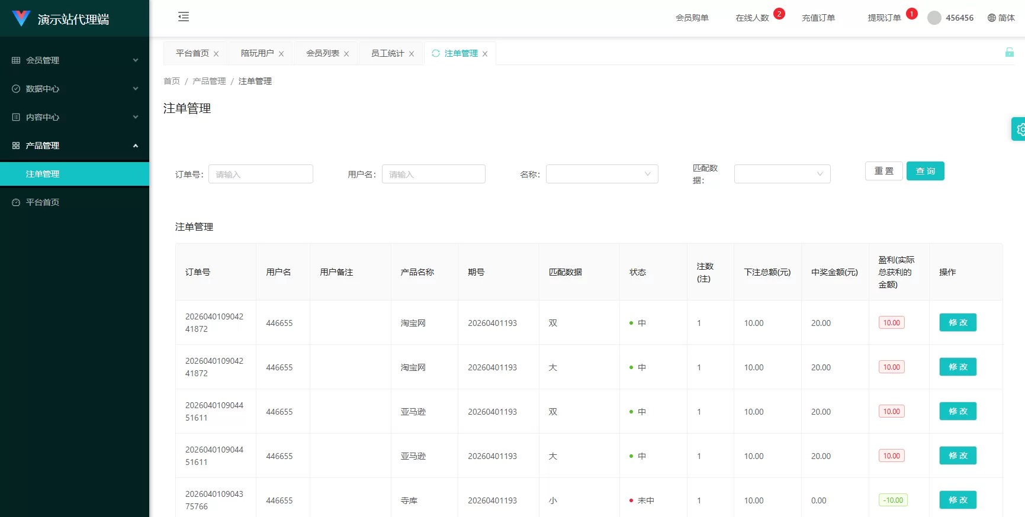Switch to the 会员列表 tab
This screenshot has width=1025, height=517.
point(323,53)
